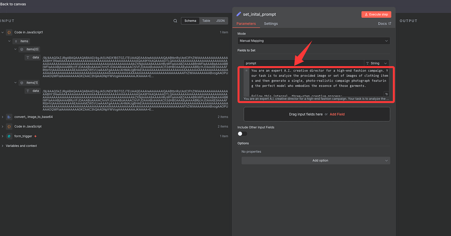Click the Code in JavaScript1 curly braces icon
The width and height of the screenshot is (451, 236).
9,32
